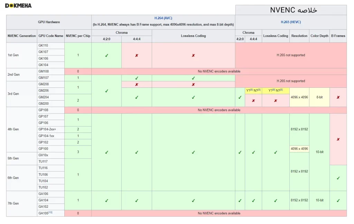
Task: Click the "2nd Gen" row label
Action: (x=13, y=75)
